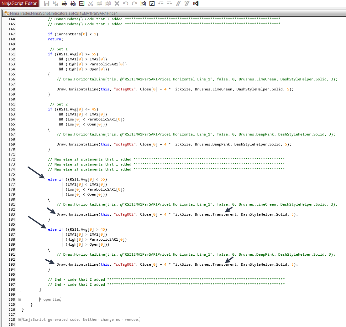The width and height of the screenshot is (346, 327).
Task: Click the soRSI1EMA1ParSAR1Price1 class path header
Action: pos(64,13)
